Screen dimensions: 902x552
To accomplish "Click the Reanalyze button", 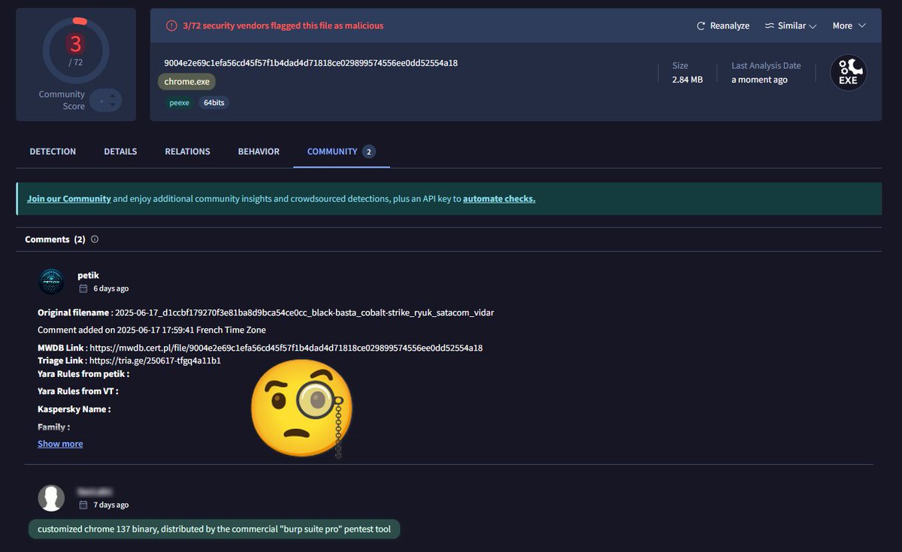I will click(x=723, y=26).
